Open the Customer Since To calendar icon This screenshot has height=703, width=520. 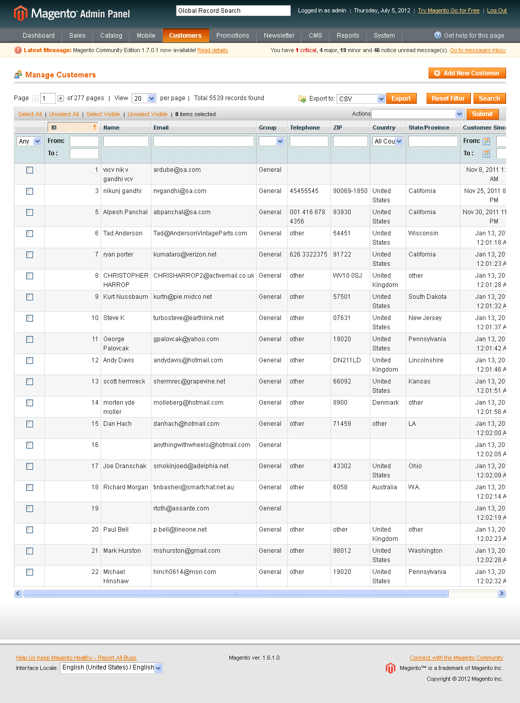tap(486, 153)
